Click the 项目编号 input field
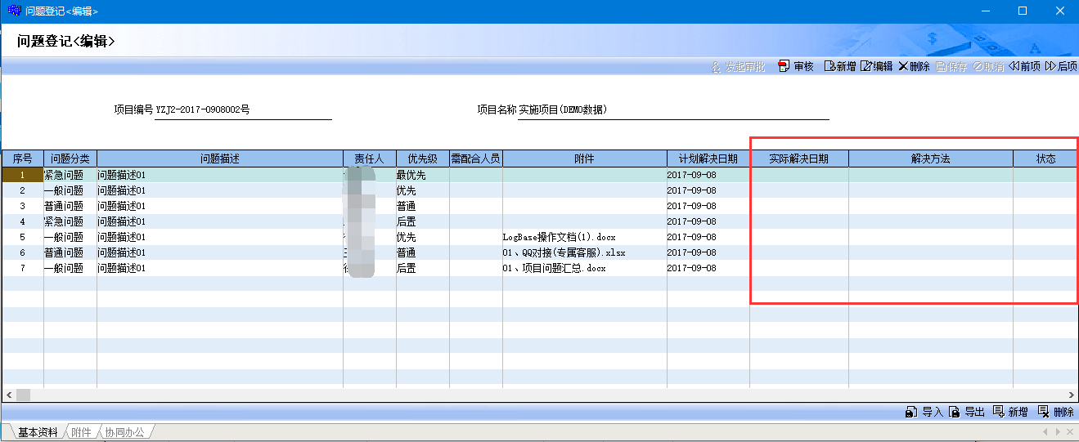This screenshot has width=1079, height=442. [x=243, y=110]
